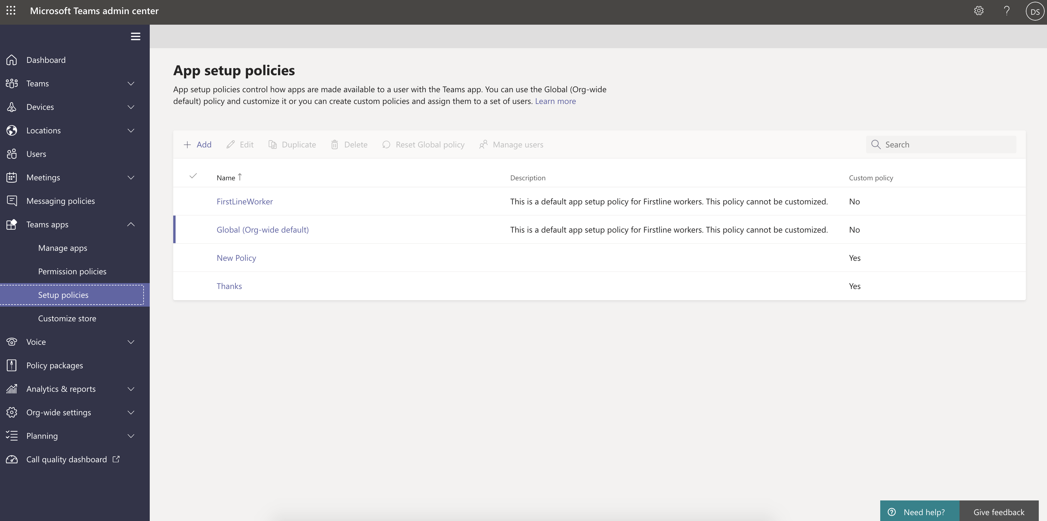Go to Customize store submenu item
Screen dimensions: 1047x521
[x=67, y=318]
